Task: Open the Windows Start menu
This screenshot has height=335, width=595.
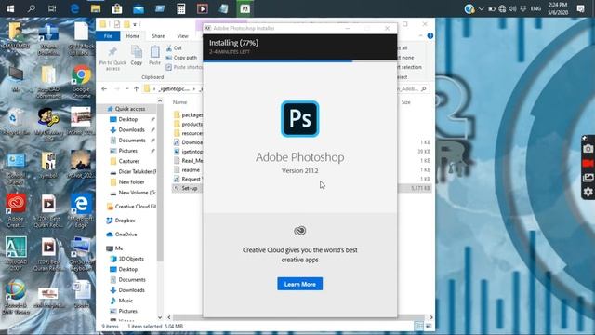Action: [10, 8]
